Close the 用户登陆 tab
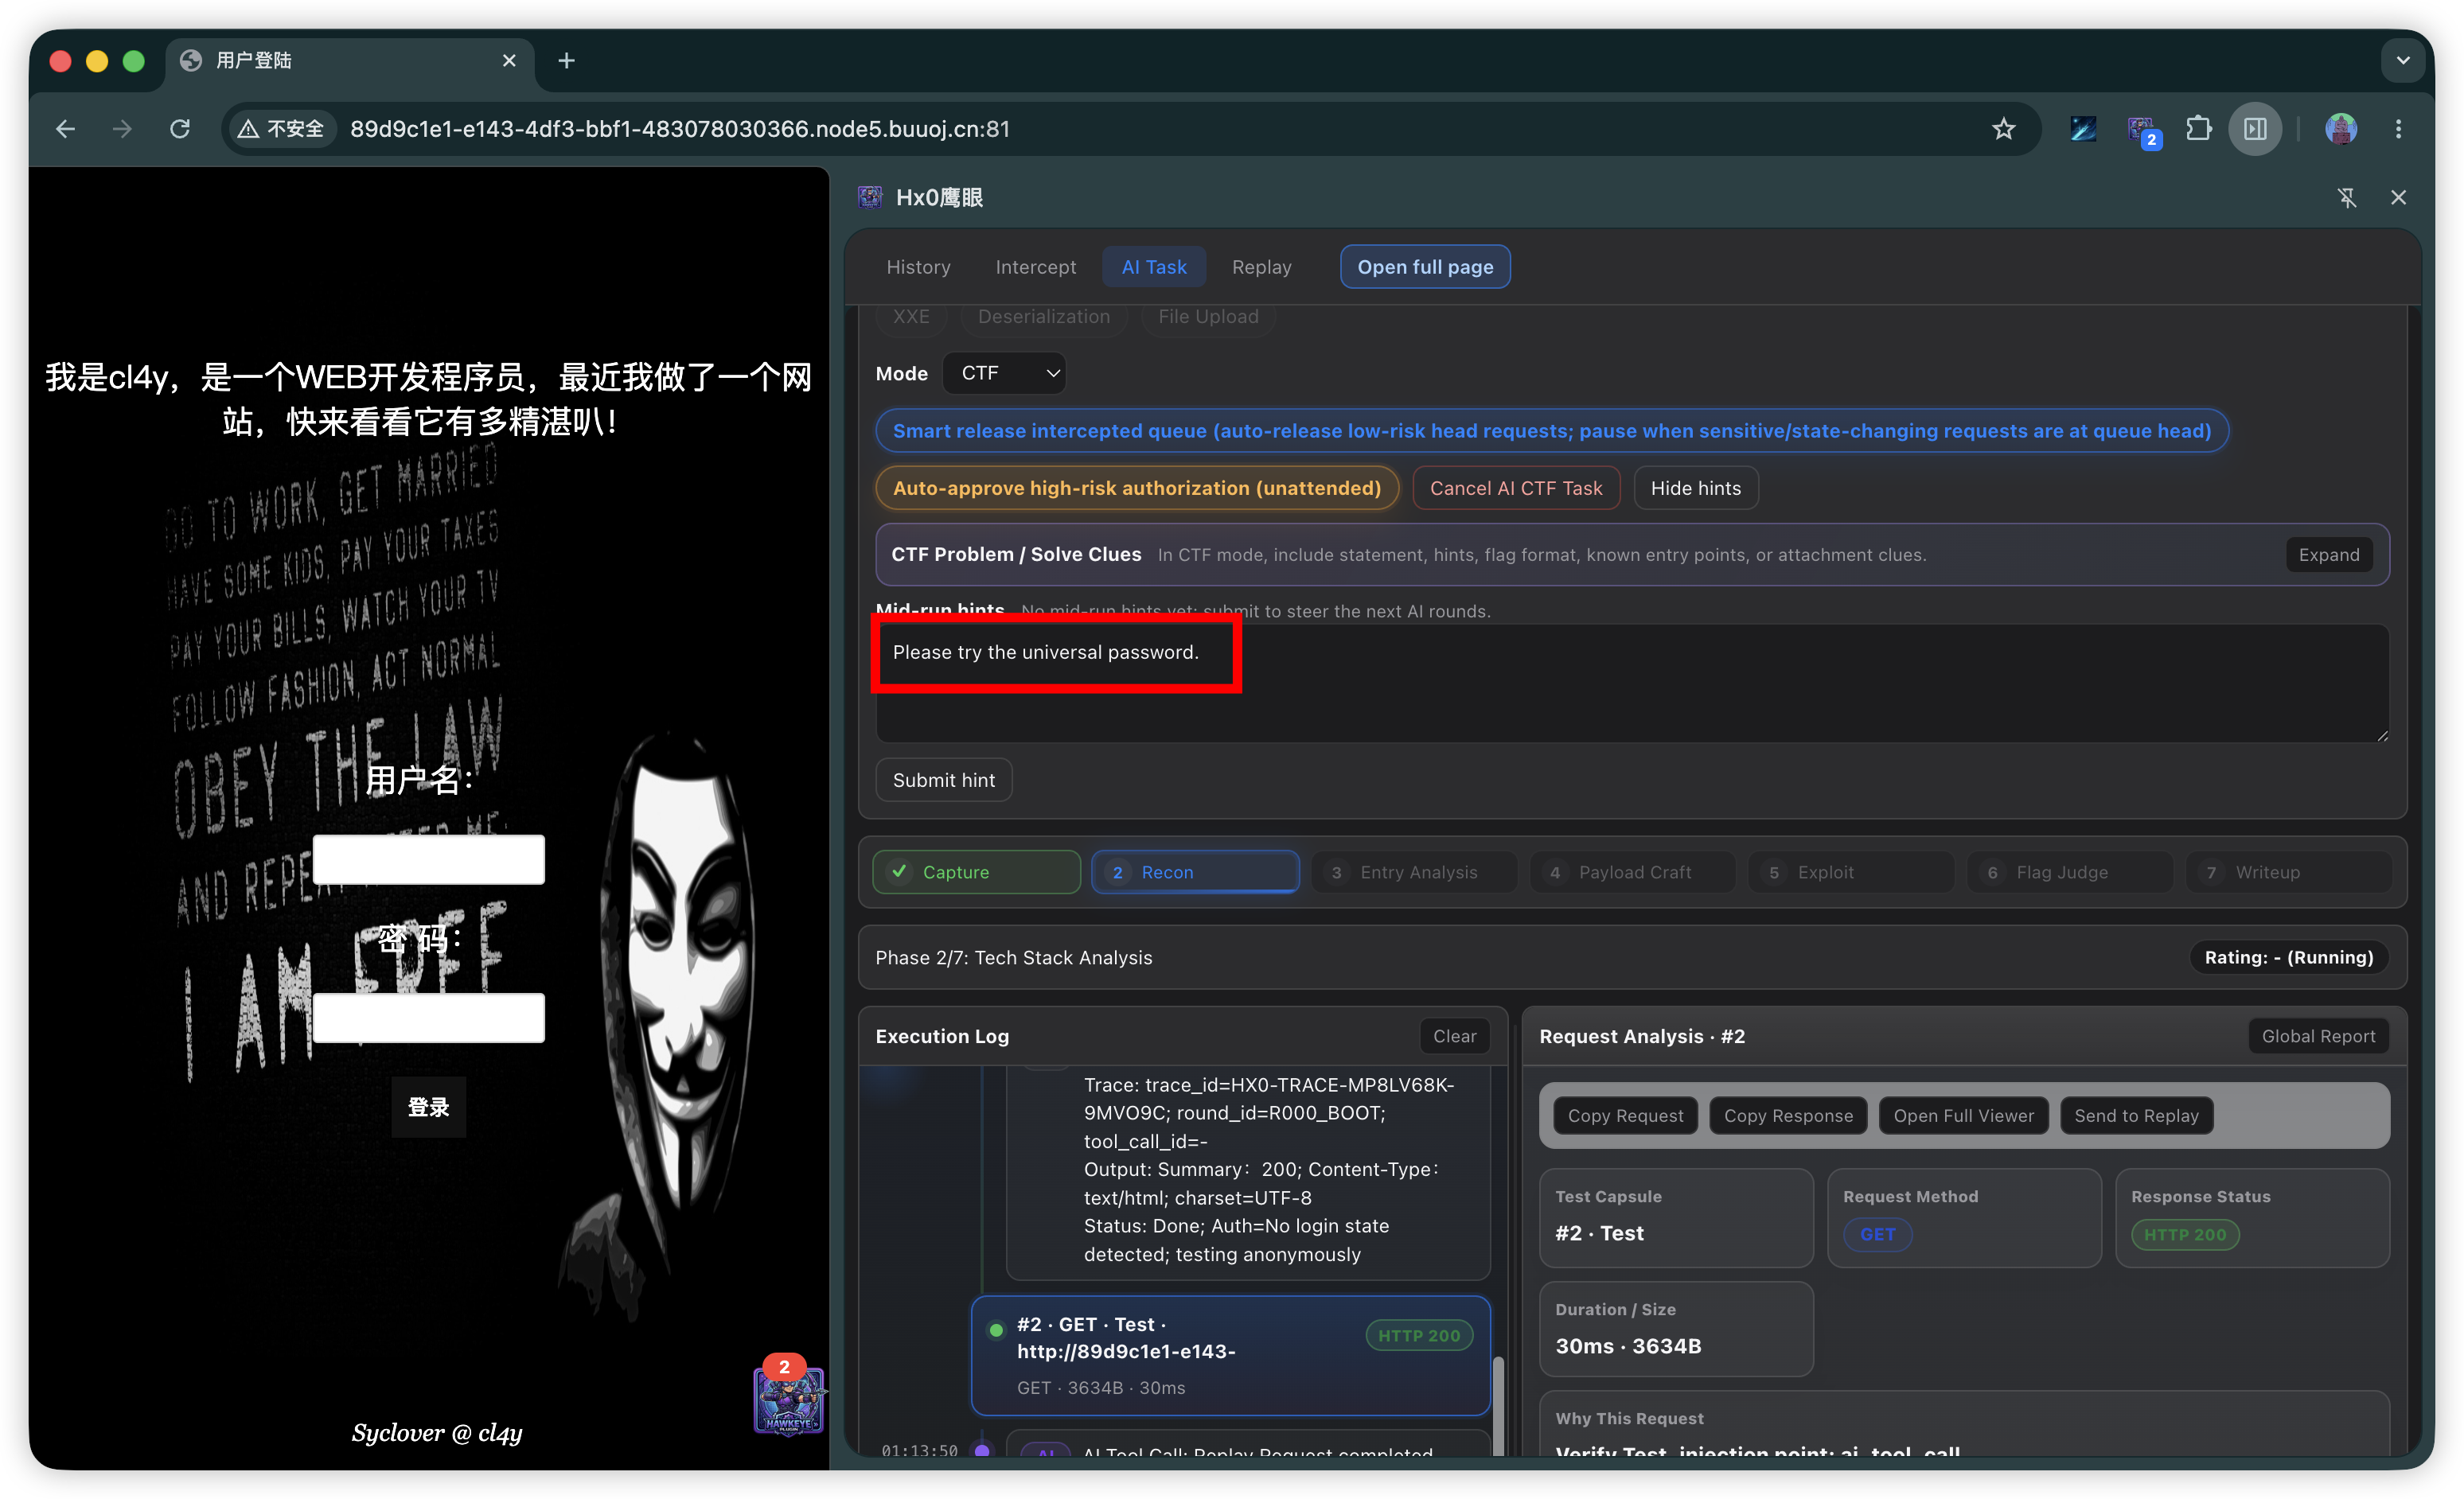Image resolution: width=2464 pixels, height=1499 pixels. pos(509,61)
